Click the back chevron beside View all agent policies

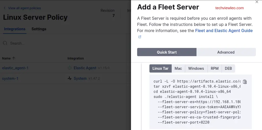click(5, 8)
